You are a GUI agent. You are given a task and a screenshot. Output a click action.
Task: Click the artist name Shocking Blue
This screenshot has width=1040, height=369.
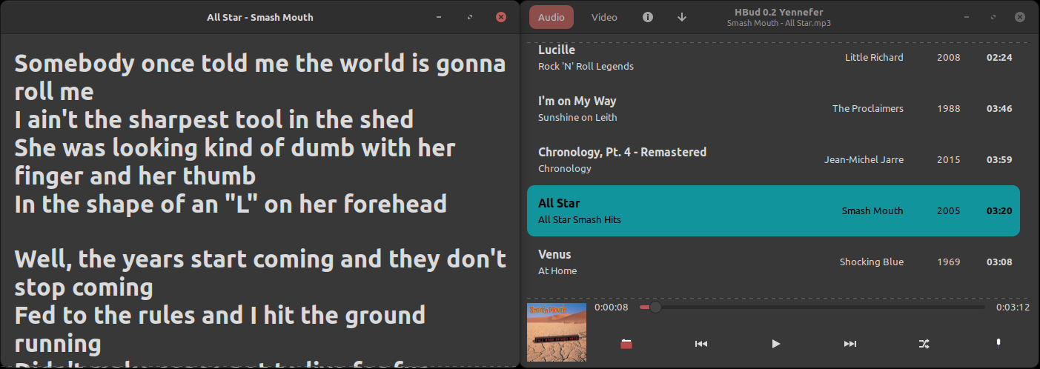872,262
